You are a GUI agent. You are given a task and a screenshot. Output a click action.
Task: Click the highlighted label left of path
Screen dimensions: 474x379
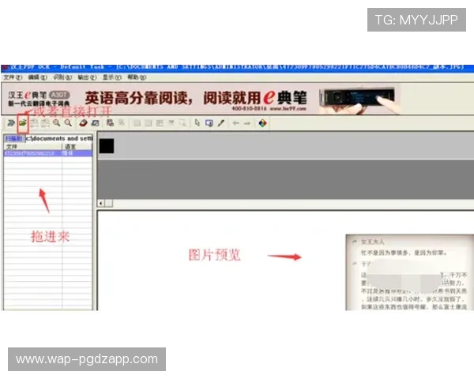click(14, 138)
